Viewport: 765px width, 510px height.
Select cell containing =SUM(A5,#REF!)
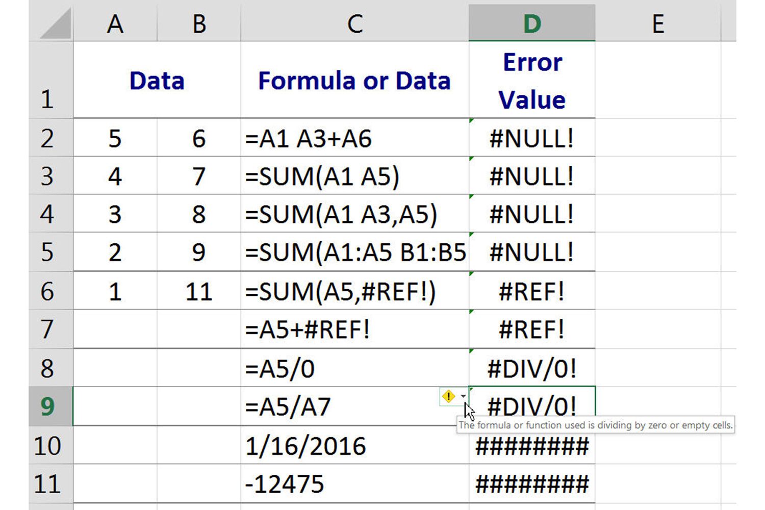tap(355, 291)
